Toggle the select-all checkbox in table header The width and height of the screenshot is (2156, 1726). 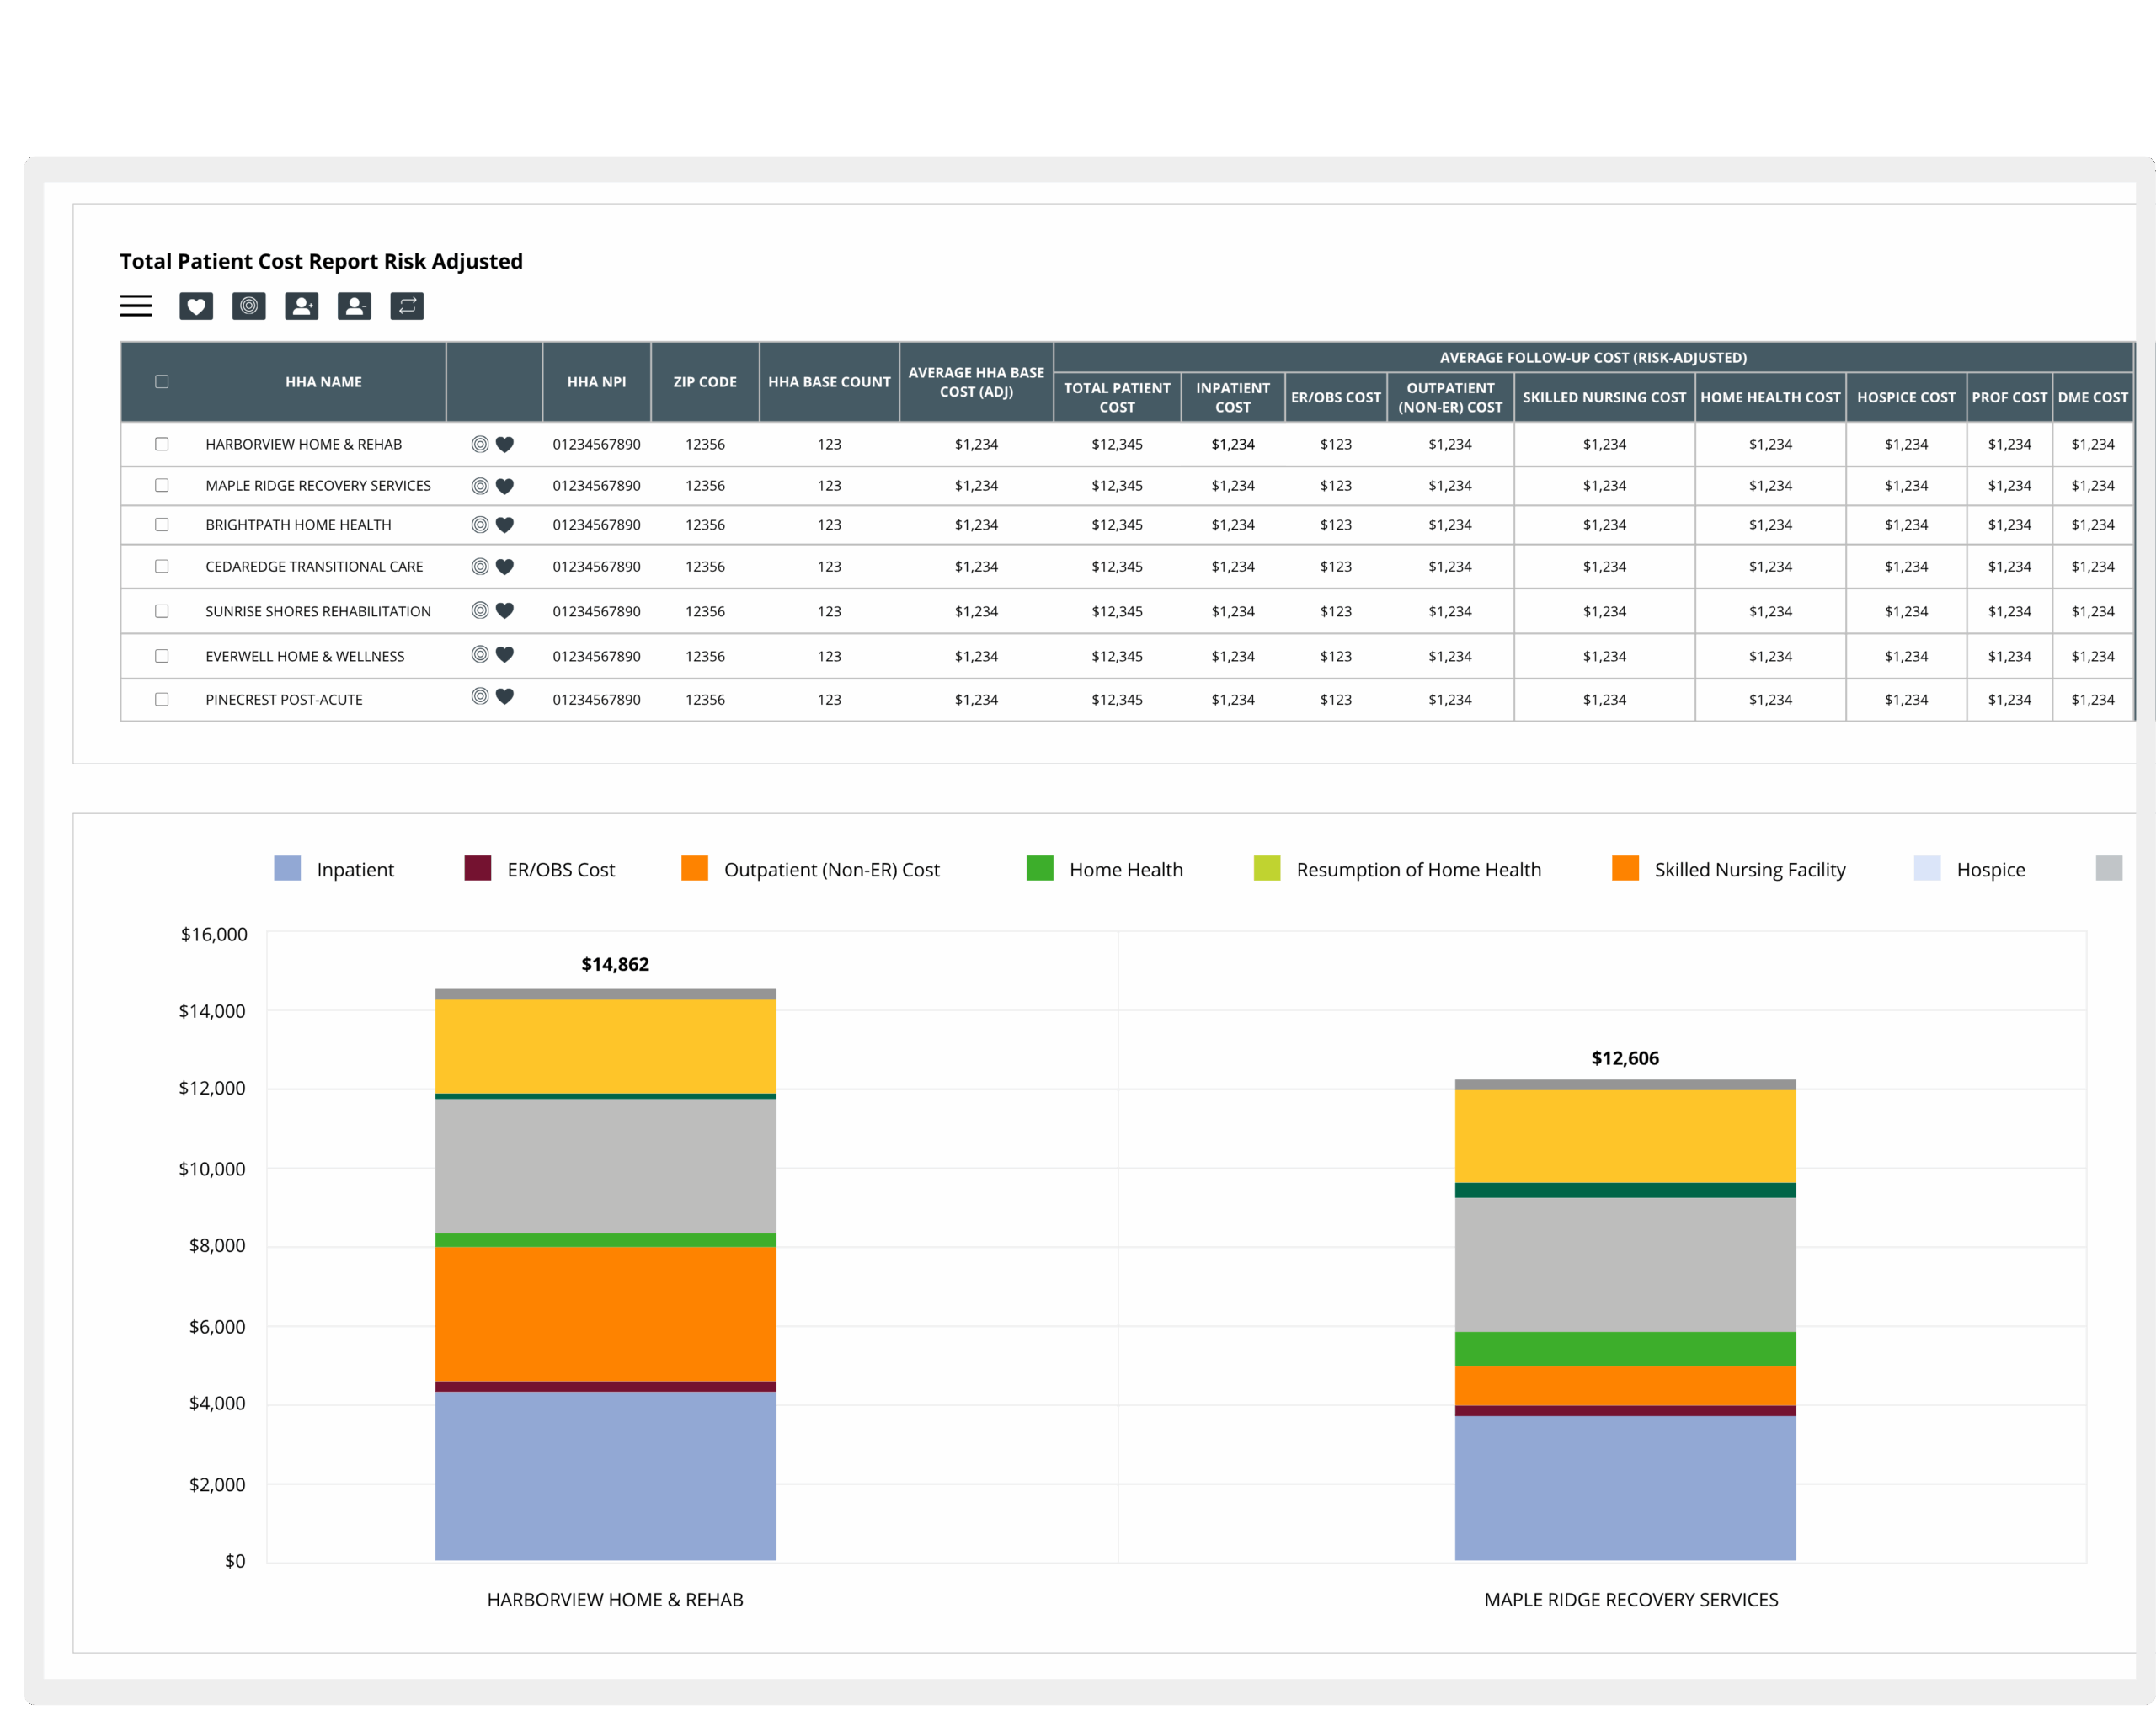click(x=162, y=382)
